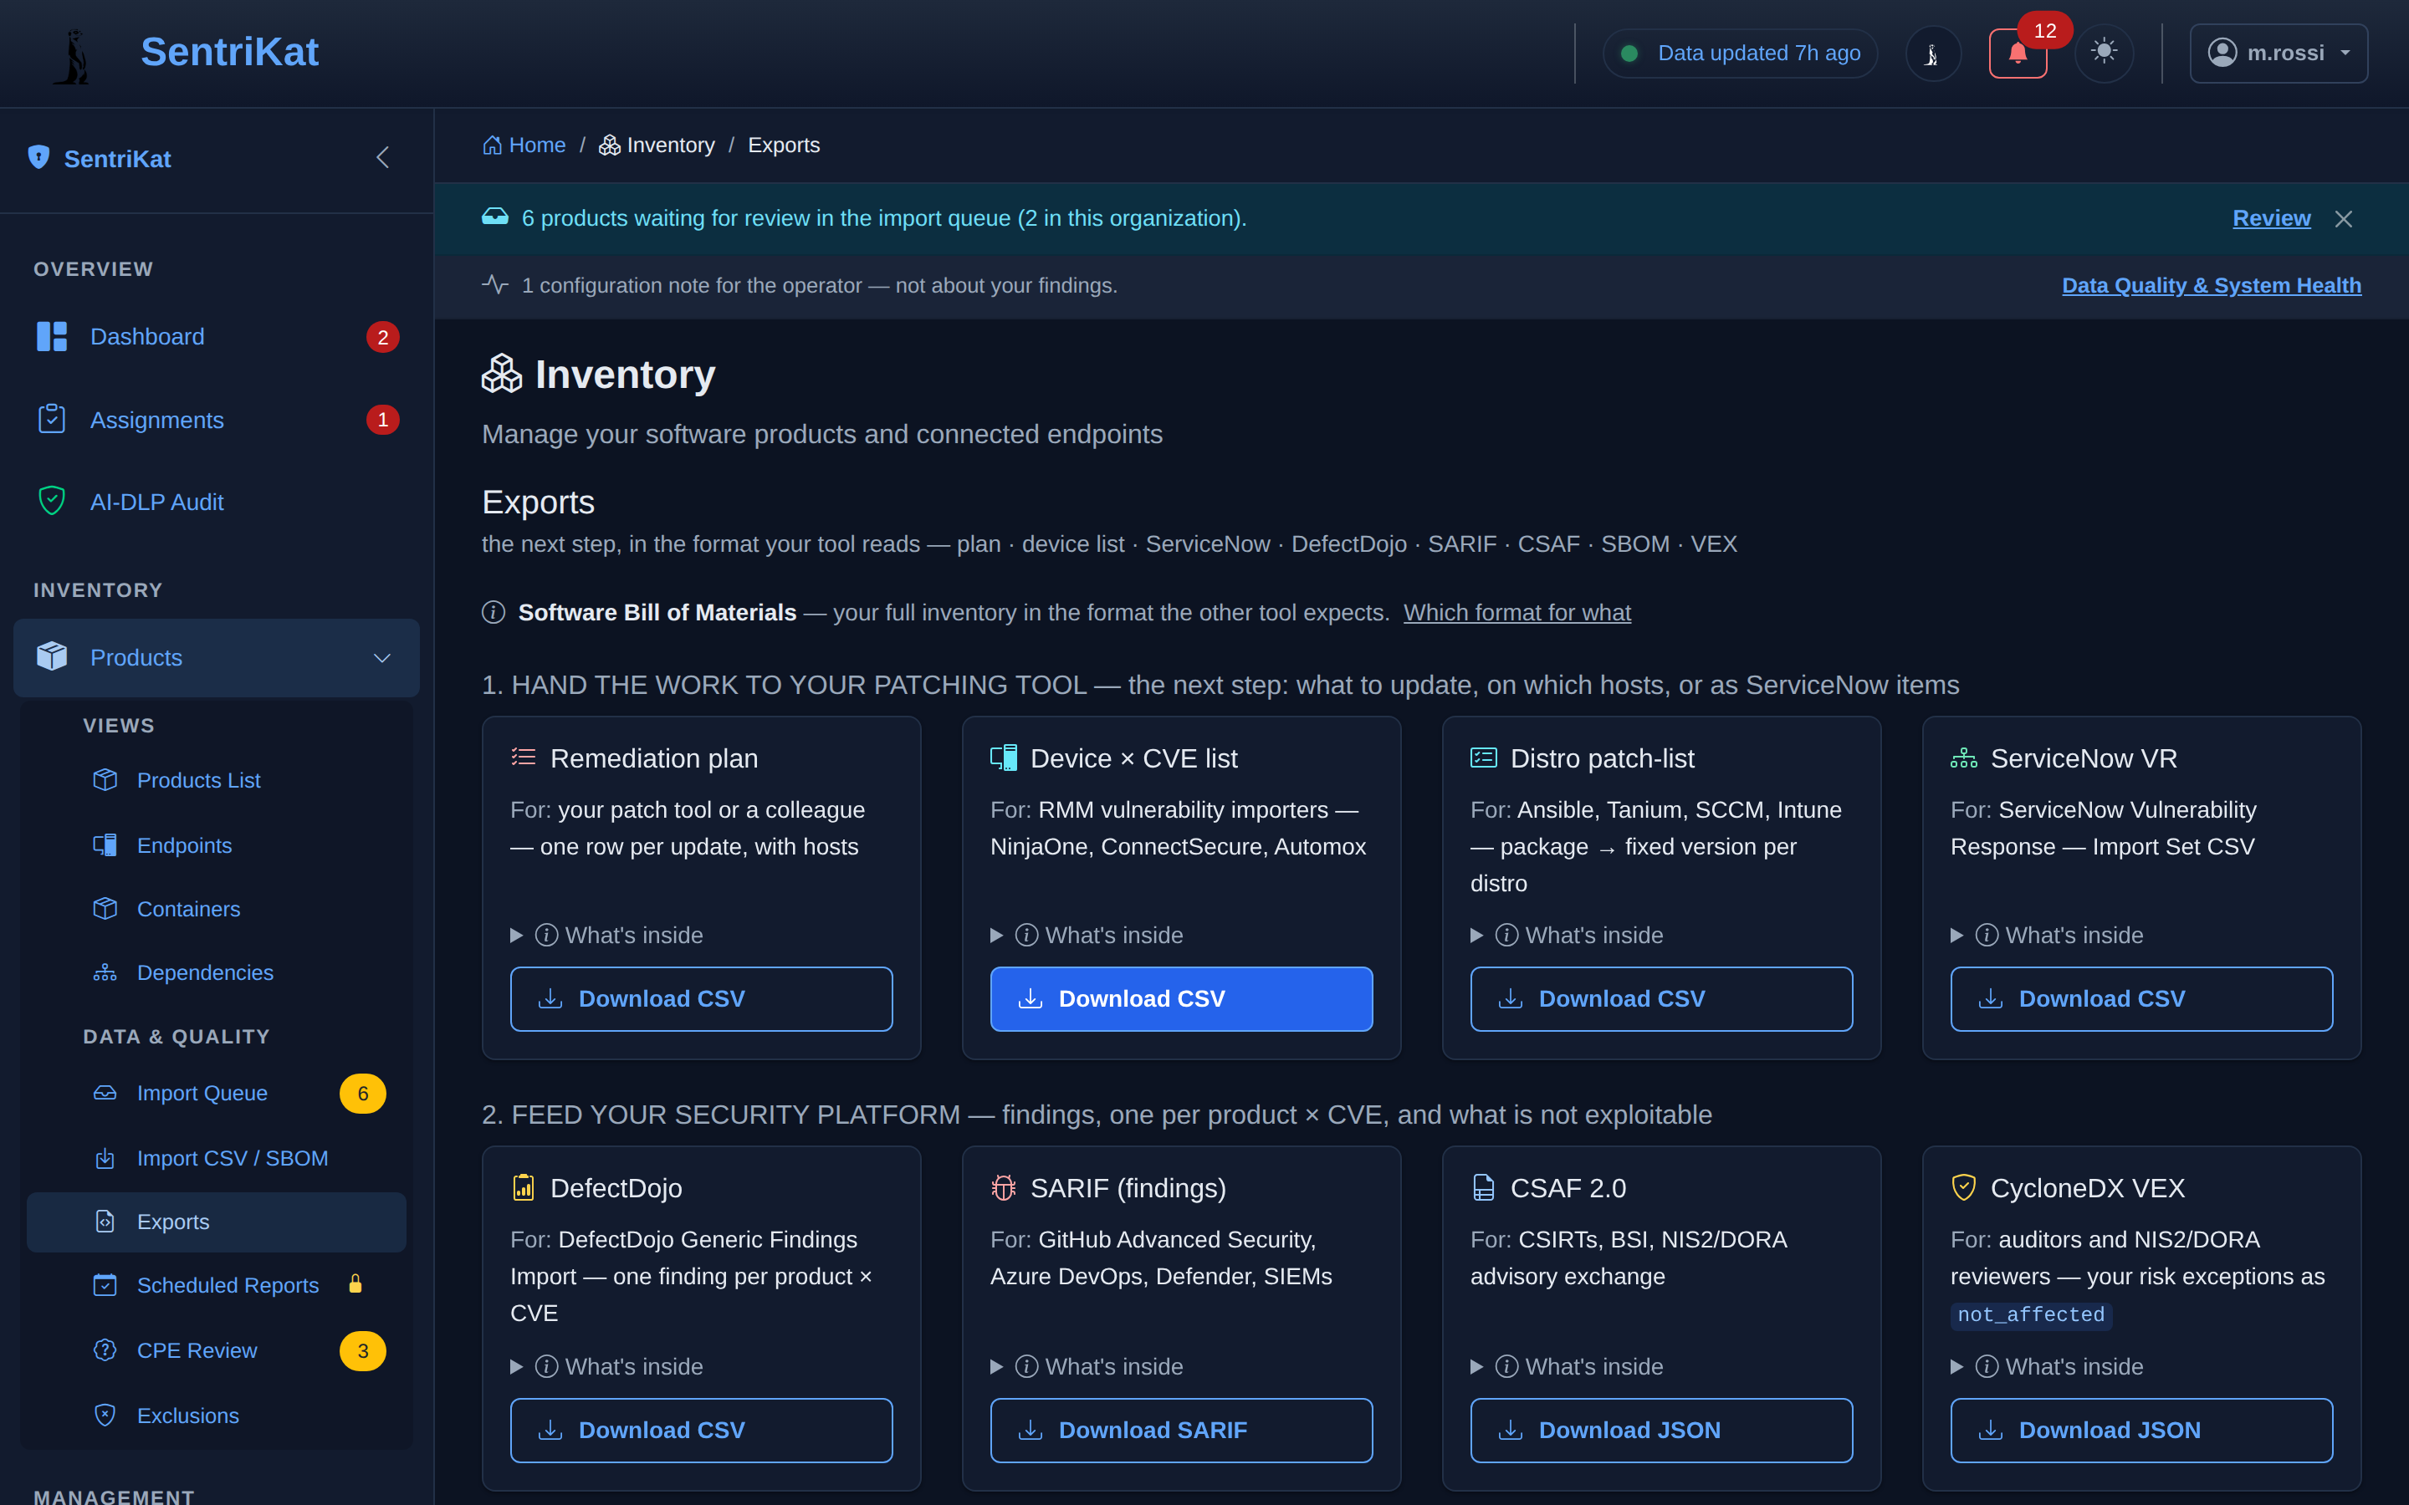Expand What's inside for Device × CVE list

point(1087,936)
